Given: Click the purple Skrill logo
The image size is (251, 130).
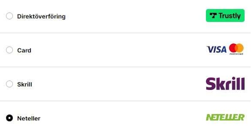Looking at the screenshot, I should tap(225, 83).
